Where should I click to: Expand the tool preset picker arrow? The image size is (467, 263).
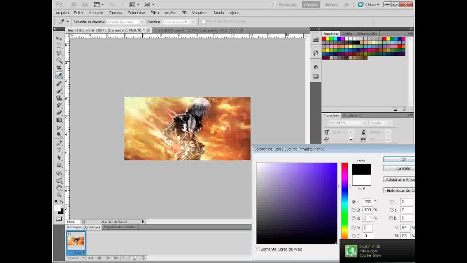click(x=67, y=22)
